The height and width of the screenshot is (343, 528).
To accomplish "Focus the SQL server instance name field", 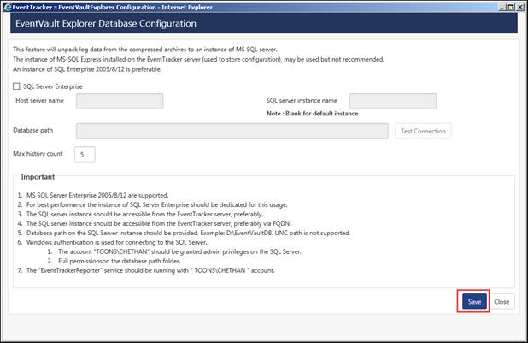I will pyautogui.click(x=393, y=101).
